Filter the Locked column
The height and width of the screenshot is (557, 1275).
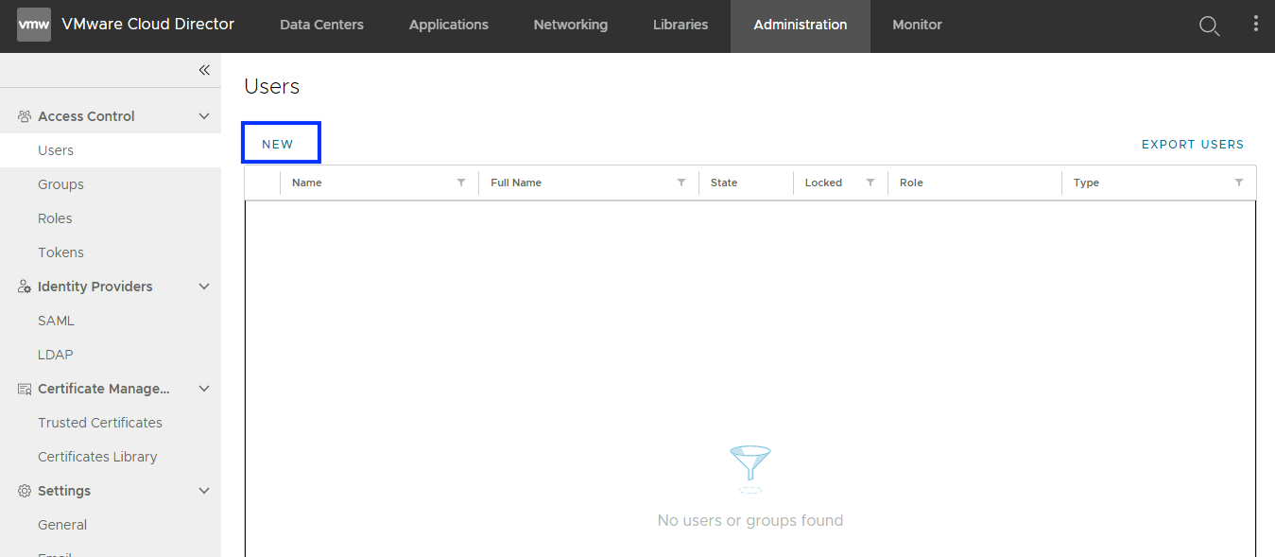870,183
